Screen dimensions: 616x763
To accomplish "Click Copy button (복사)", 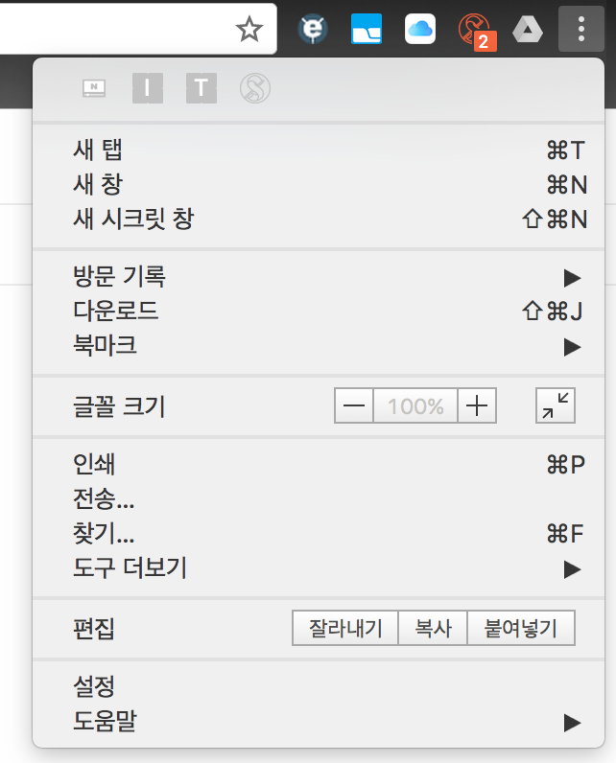I will 433,628.
